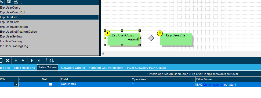Click the left-pointing triangle outdent icon
This screenshot has width=261, height=98.
click(x=39, y=61)
